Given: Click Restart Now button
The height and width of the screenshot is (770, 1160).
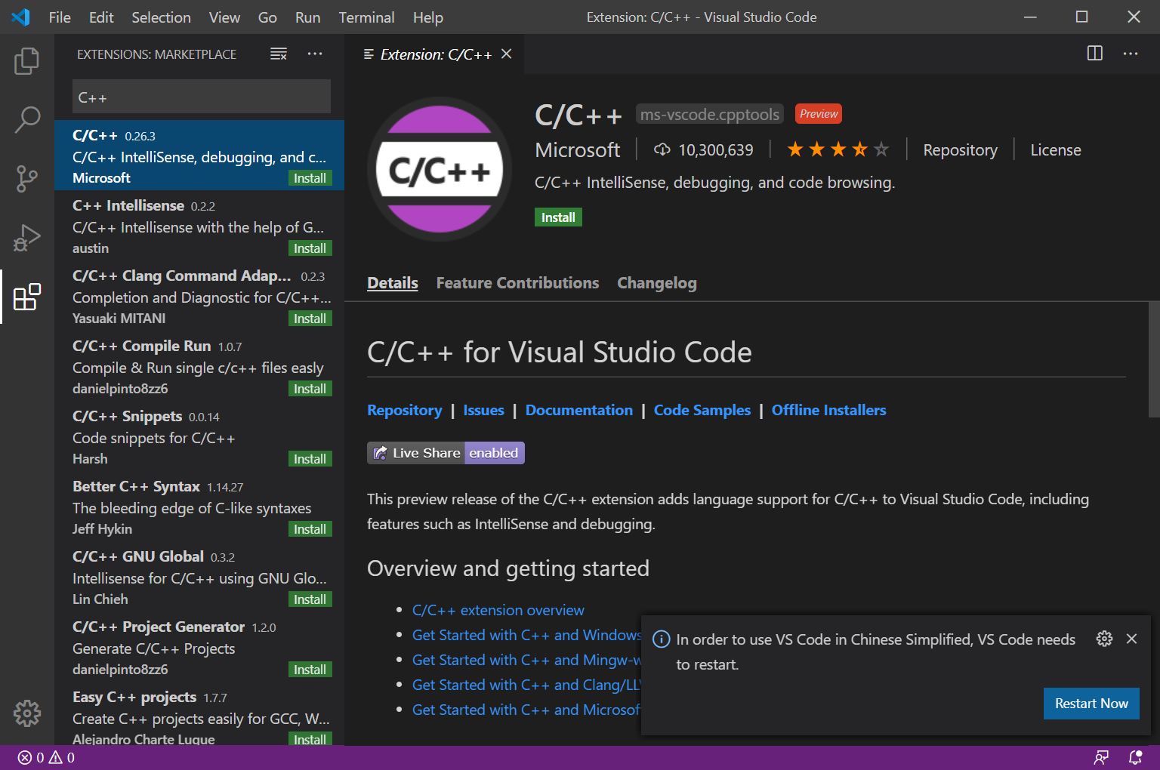Looking at the screenshot, I should [1091, 704].
